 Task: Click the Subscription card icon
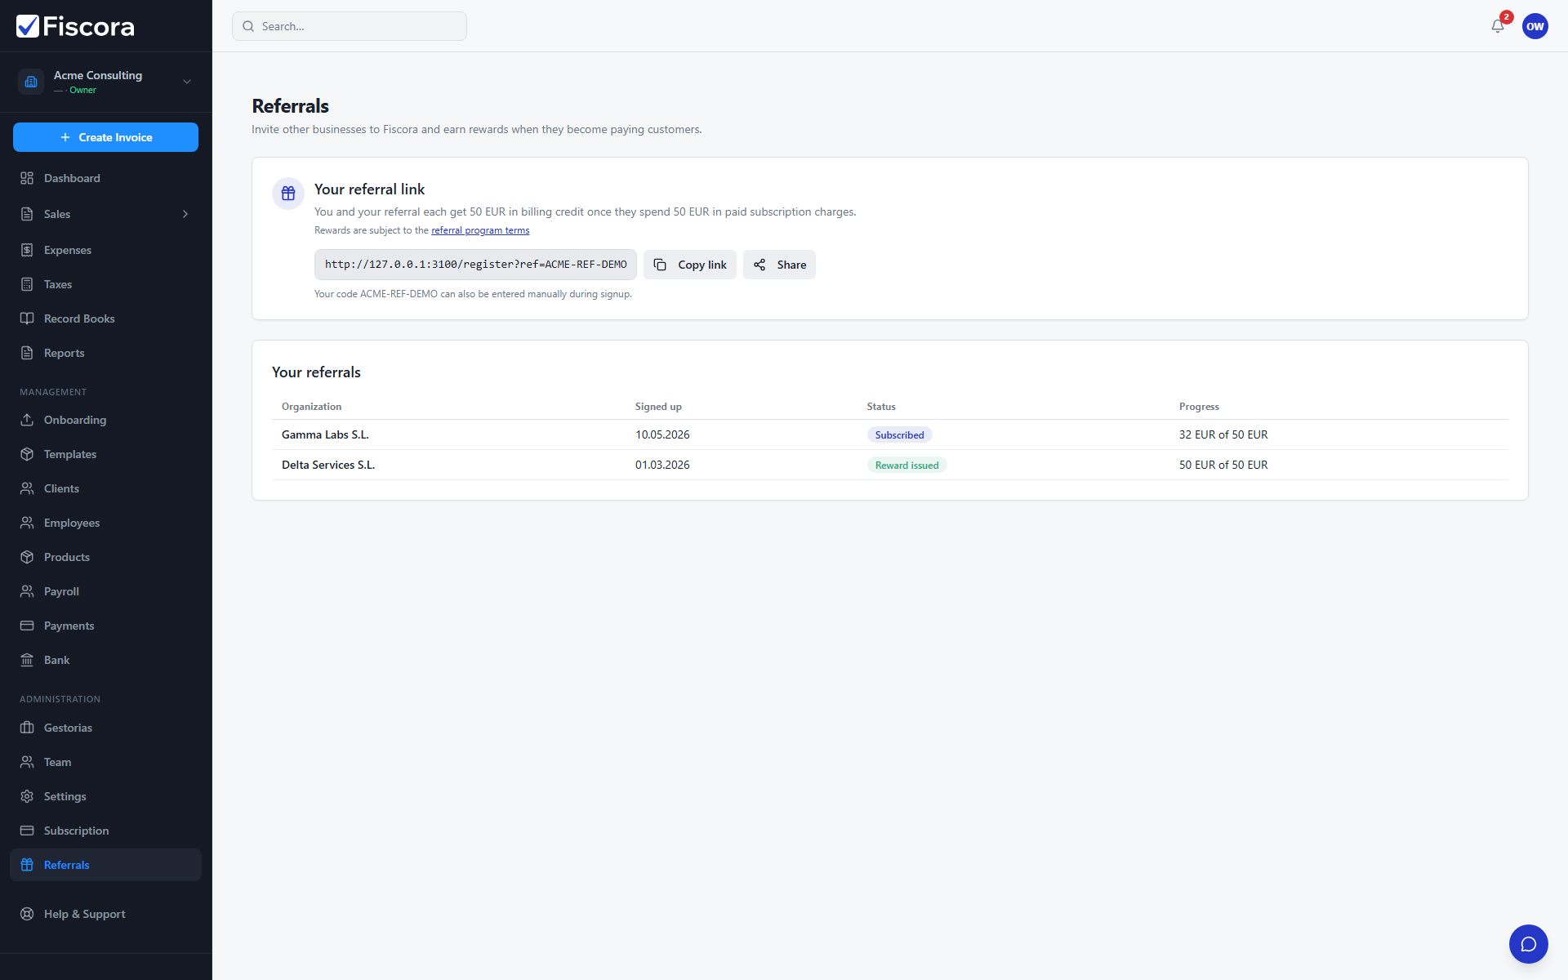[x=27, y=831]
